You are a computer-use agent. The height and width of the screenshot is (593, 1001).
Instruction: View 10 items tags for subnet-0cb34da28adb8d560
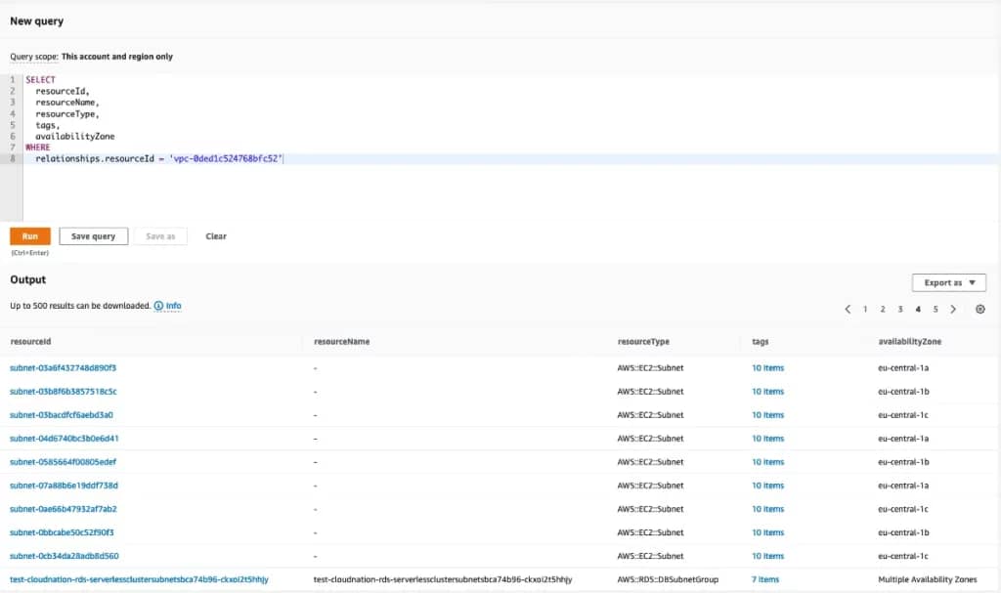click(x=768, y=556)
